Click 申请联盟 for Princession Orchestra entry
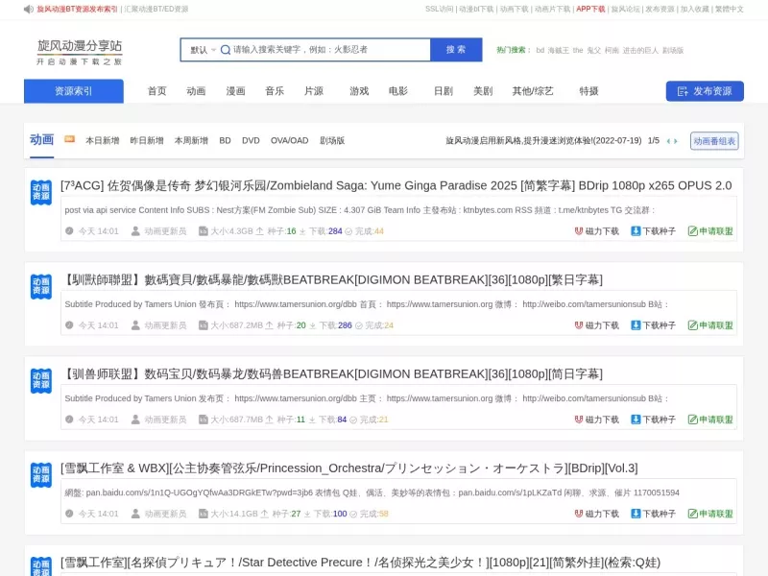 710,514
